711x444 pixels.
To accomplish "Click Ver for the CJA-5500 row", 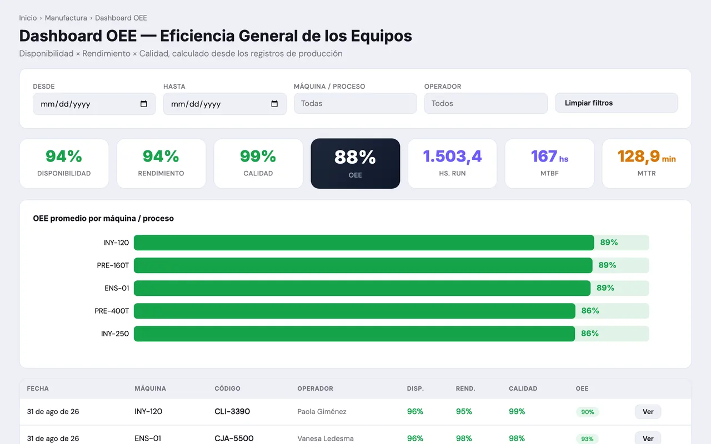I will tap(648, 438).
